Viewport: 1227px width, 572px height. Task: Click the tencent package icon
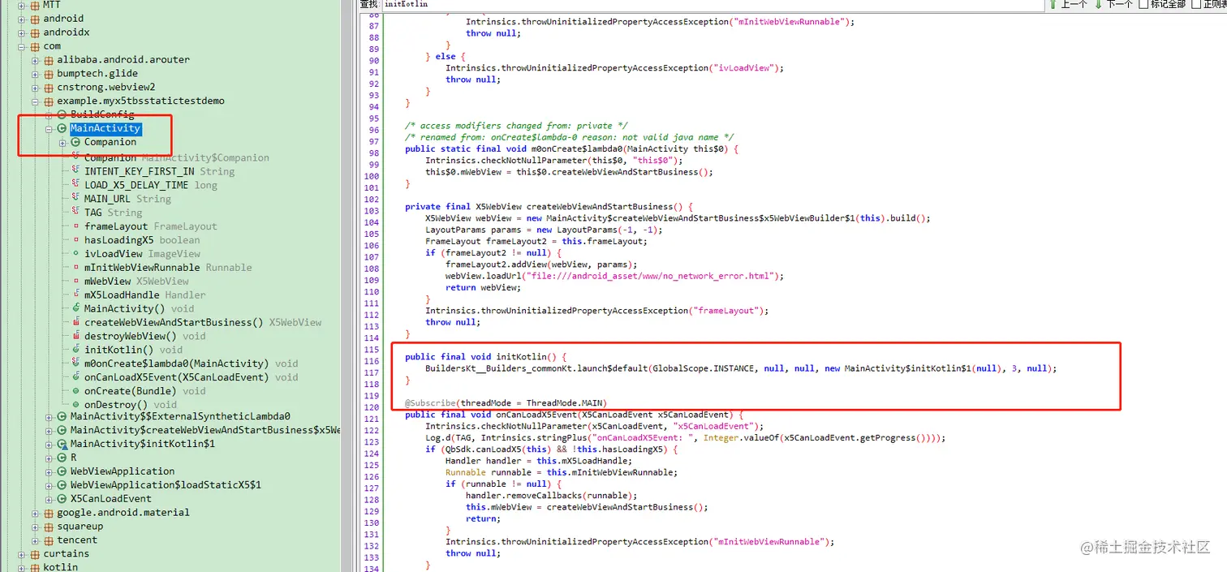(49, 540)
